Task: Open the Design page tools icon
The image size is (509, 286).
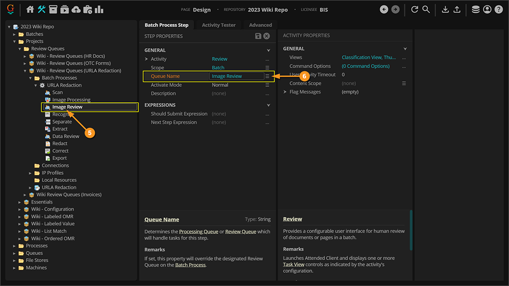Action: click(x=42, y=10)
